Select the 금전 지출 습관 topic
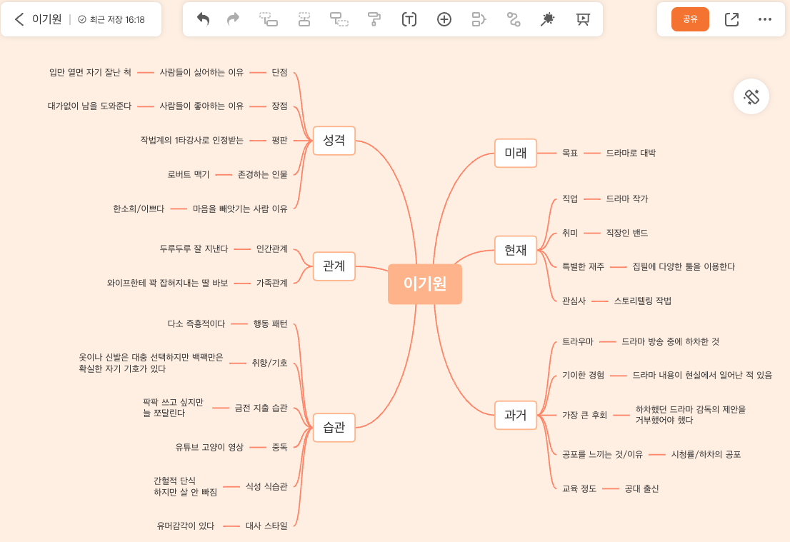 coord(261,408)
